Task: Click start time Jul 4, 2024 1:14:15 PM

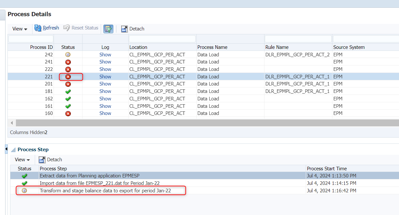Action: [x=331, y=183]
